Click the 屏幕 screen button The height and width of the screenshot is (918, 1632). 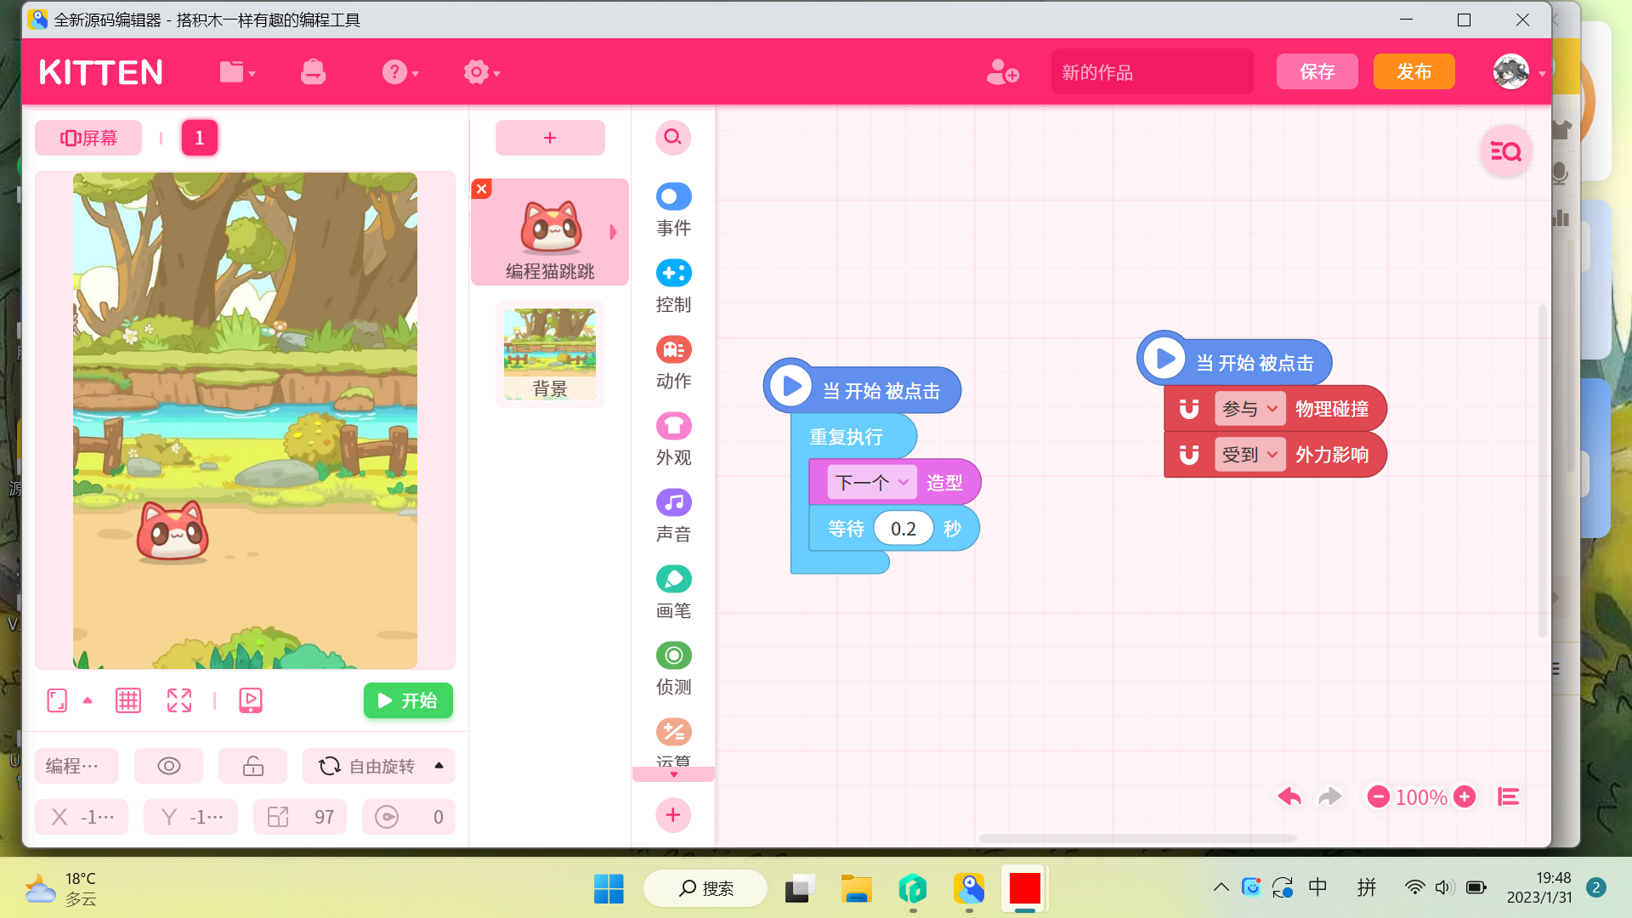(x=88, y=138)
